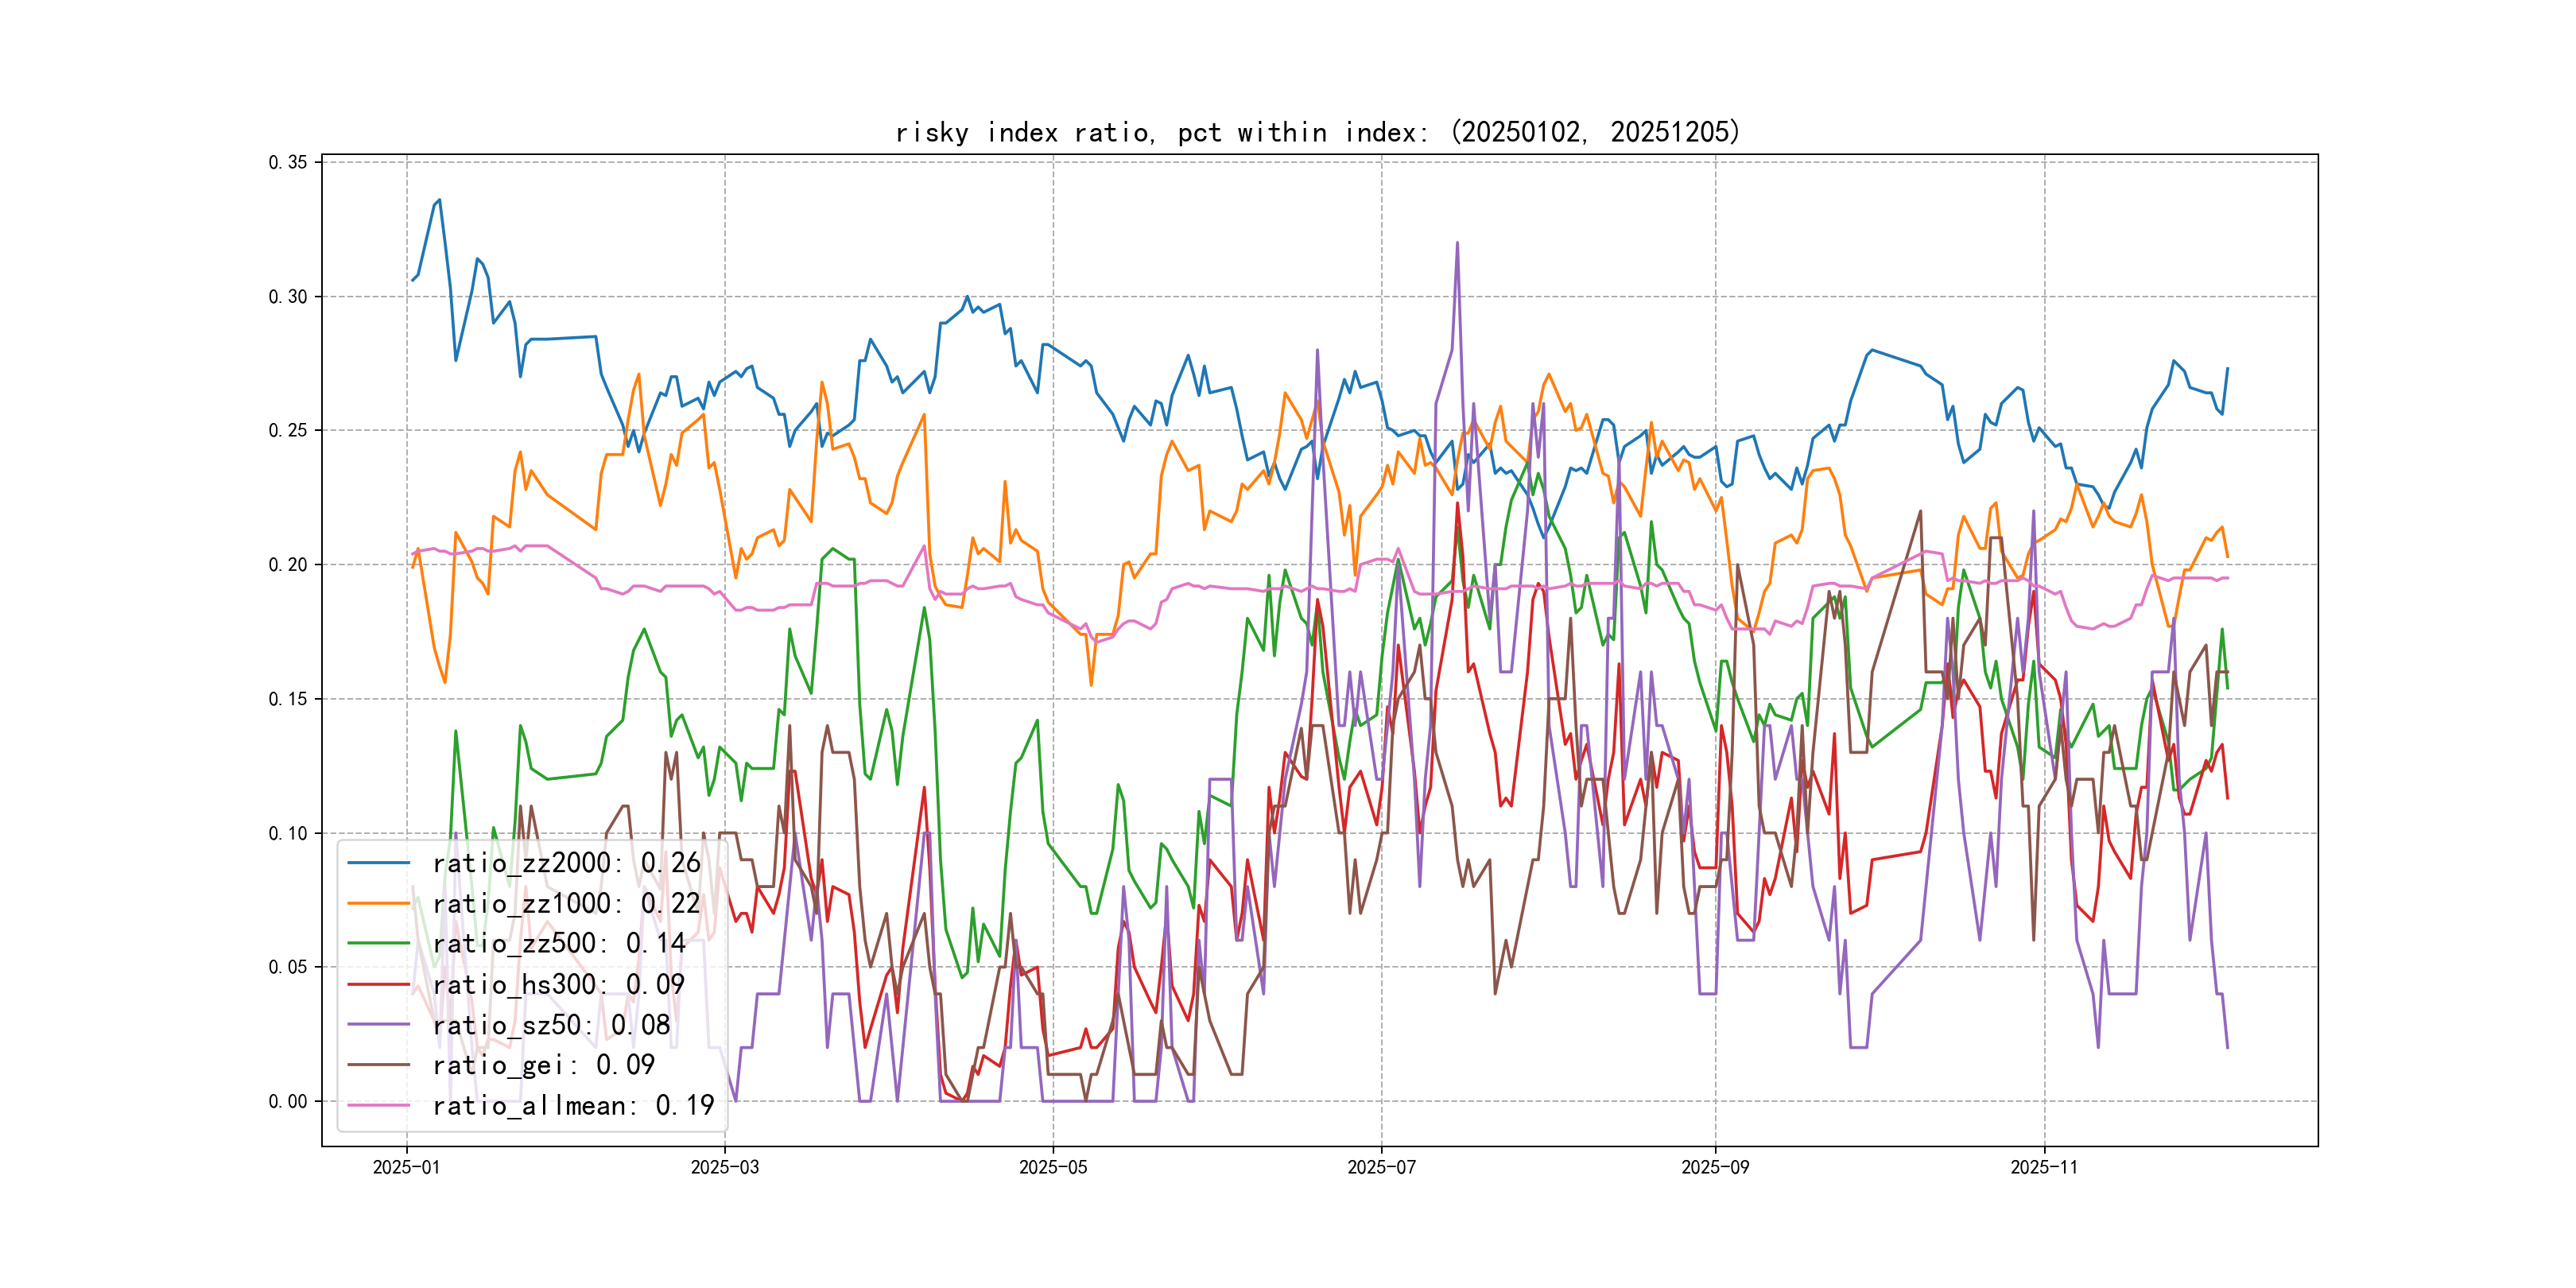
Task: Click the 2025-01 x-axis tick label
Action: tap(406, 1167)
